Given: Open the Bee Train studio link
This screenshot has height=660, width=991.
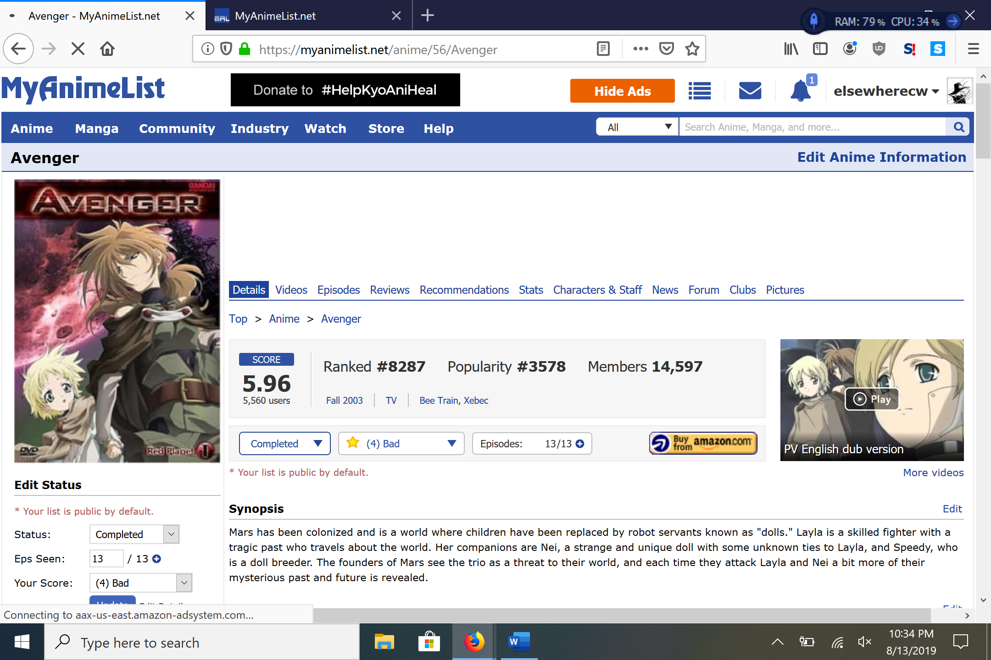Looking at the screenshot, I should (439, 400).
